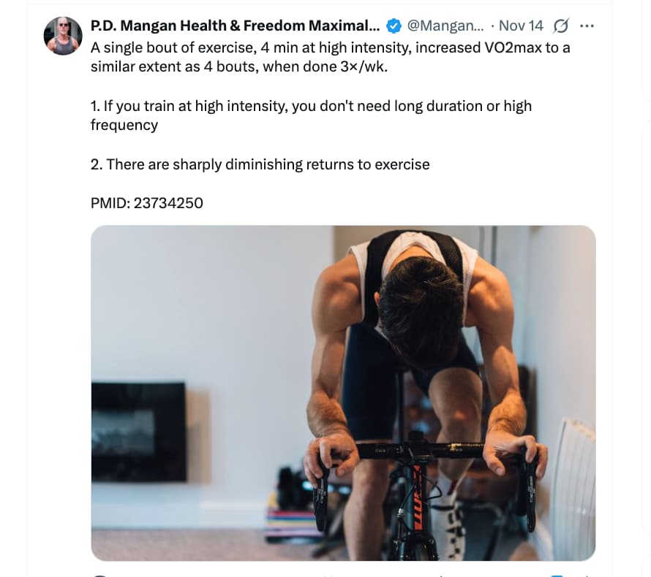Click point 2 about diminishing returns
The width and height of the screenshot is (651, 577).
[x=260, y=164]
